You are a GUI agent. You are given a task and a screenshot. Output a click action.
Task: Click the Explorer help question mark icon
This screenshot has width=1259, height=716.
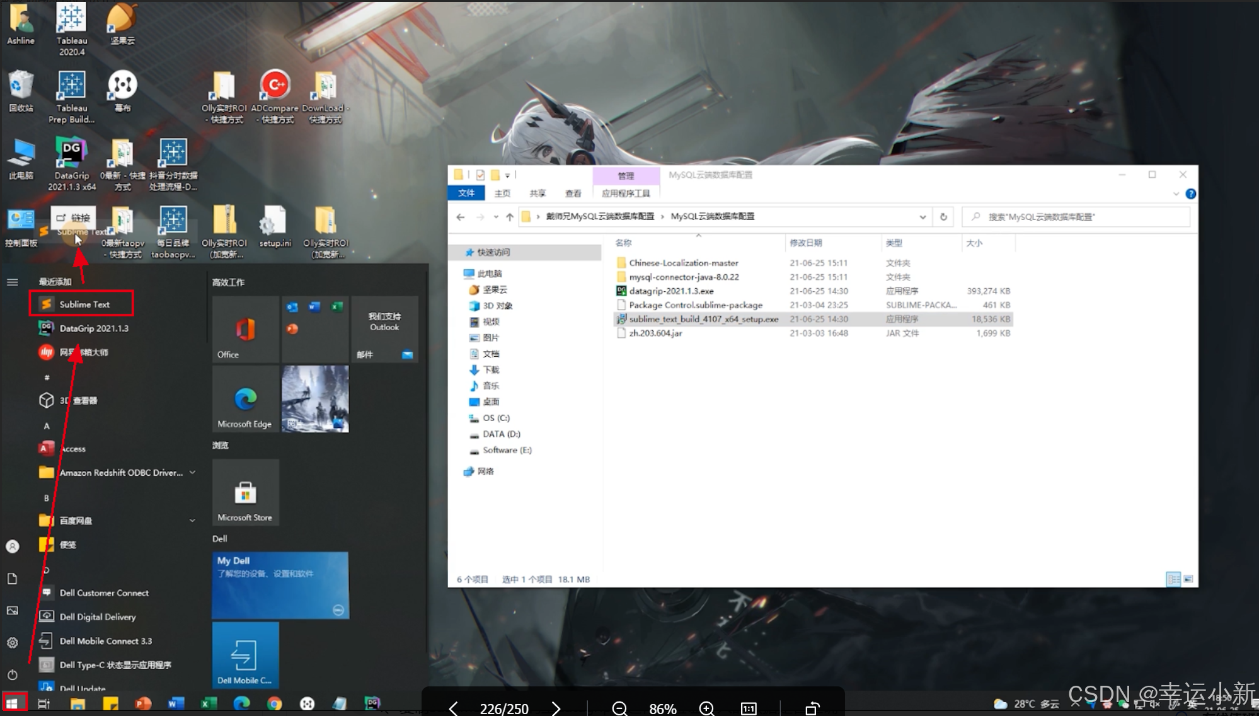1190,193
